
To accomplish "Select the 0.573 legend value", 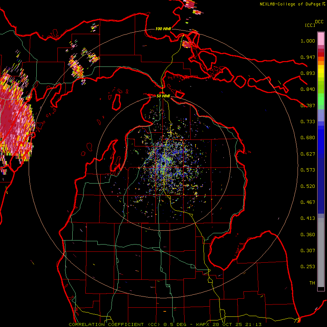I will tap(308, 170).
